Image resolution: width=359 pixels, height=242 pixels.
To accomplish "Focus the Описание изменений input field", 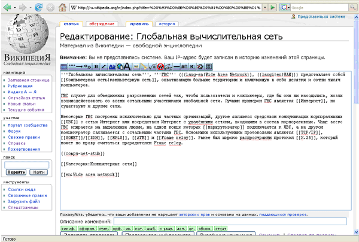I will pyautogui.click(x=230, y=222).
